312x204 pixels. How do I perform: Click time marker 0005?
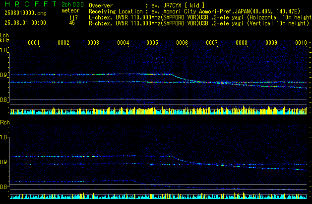(152, 43)
